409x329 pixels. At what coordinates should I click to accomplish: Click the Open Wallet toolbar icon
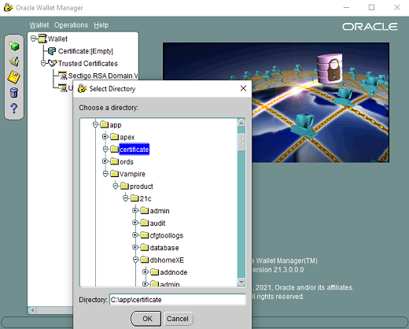[14, 61]
